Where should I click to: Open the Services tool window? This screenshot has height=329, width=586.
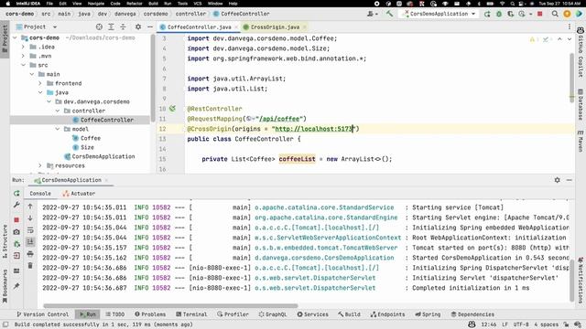tap(313, 314)
